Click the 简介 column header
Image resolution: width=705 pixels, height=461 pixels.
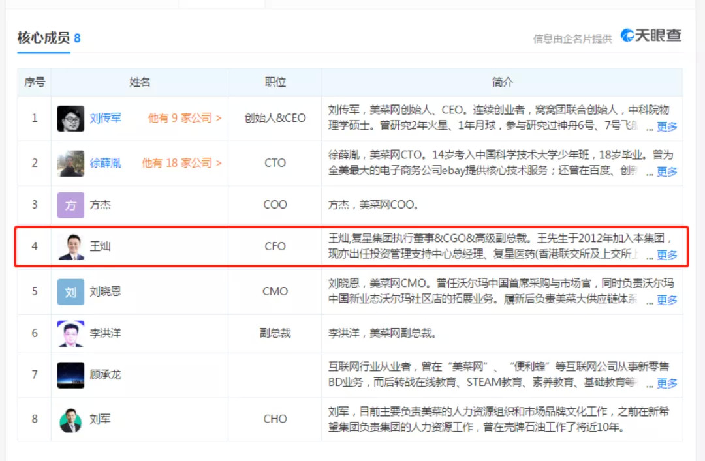point(502,82)
